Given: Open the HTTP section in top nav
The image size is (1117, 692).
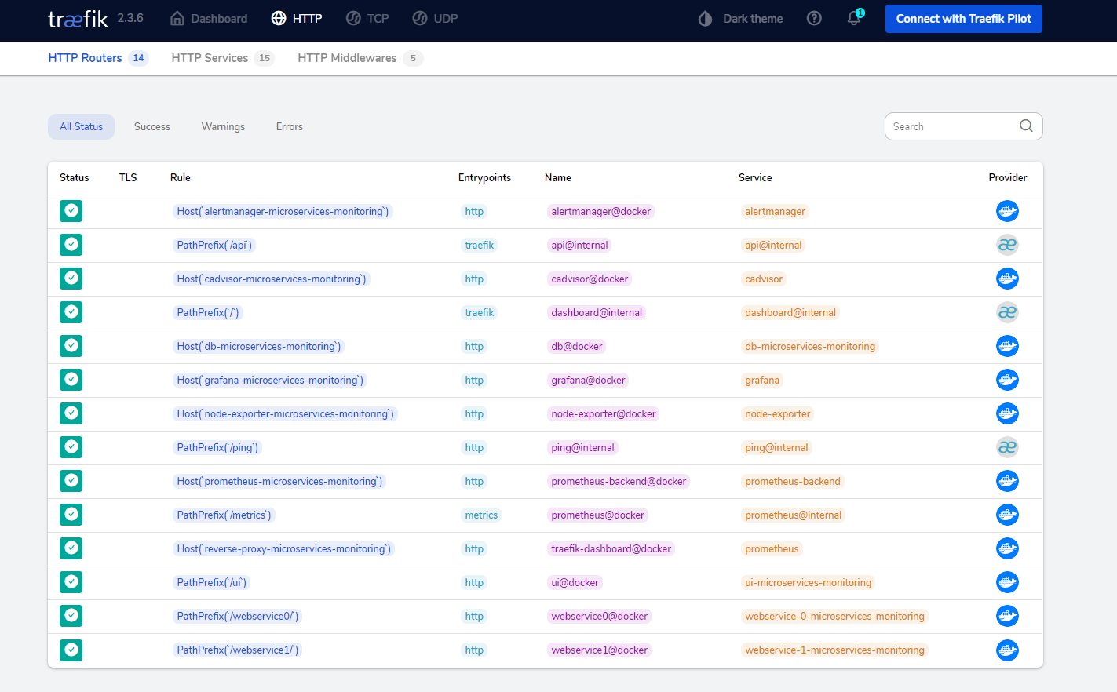Looking at the screenshot, I should (297, 19).
